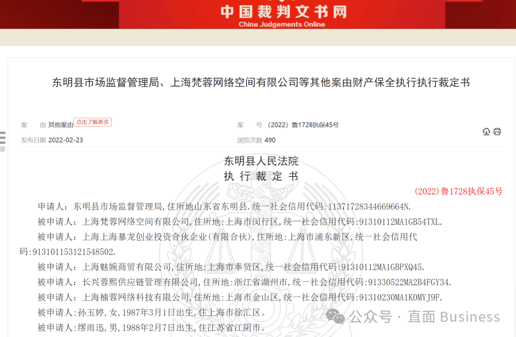Click the 浏览次数 label

[x=249, y=140]
